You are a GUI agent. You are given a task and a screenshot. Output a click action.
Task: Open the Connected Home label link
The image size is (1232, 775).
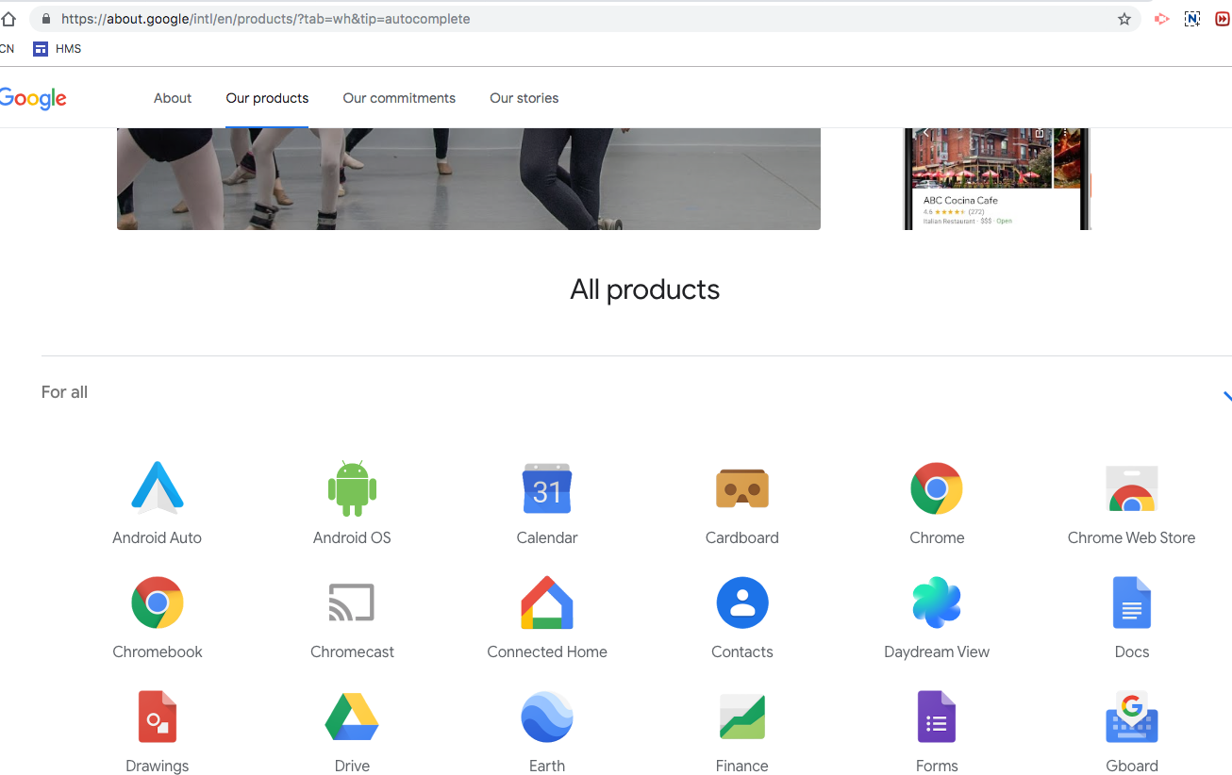pyautogui.click(x=547, y=651)
